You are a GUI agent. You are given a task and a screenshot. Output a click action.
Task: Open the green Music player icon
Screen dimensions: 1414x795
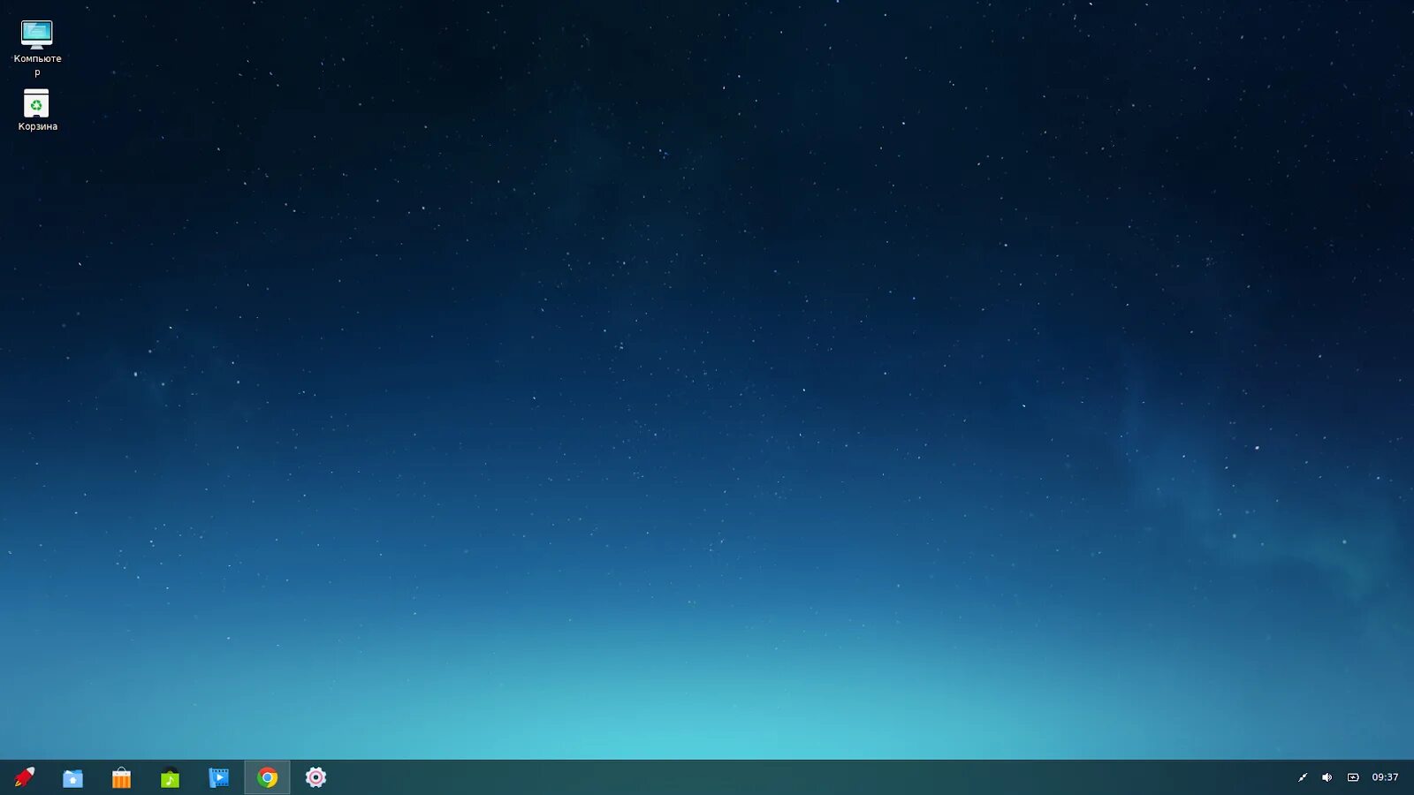point(170,777)
